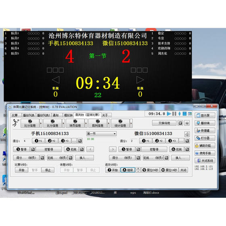This screenshot has height=226, width=226.
Task: Click the 裁判信息 display button
Action: coord(98,123)
